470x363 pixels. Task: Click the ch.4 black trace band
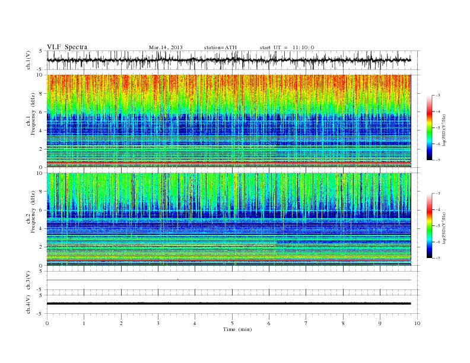coord(228,304)
